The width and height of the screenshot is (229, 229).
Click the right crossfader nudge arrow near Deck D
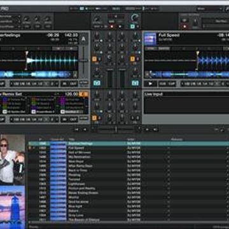coord(147,129)
